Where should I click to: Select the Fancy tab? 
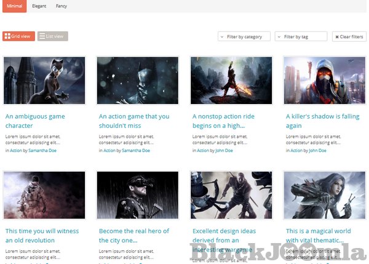coord(61,6)
